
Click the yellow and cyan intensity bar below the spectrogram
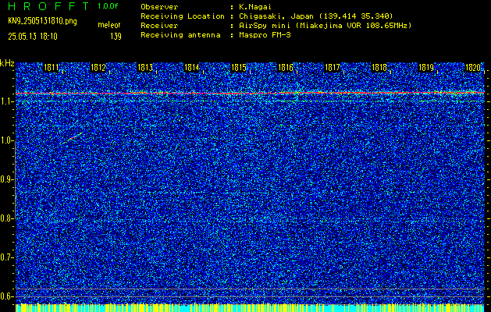(x=250, y=307)
